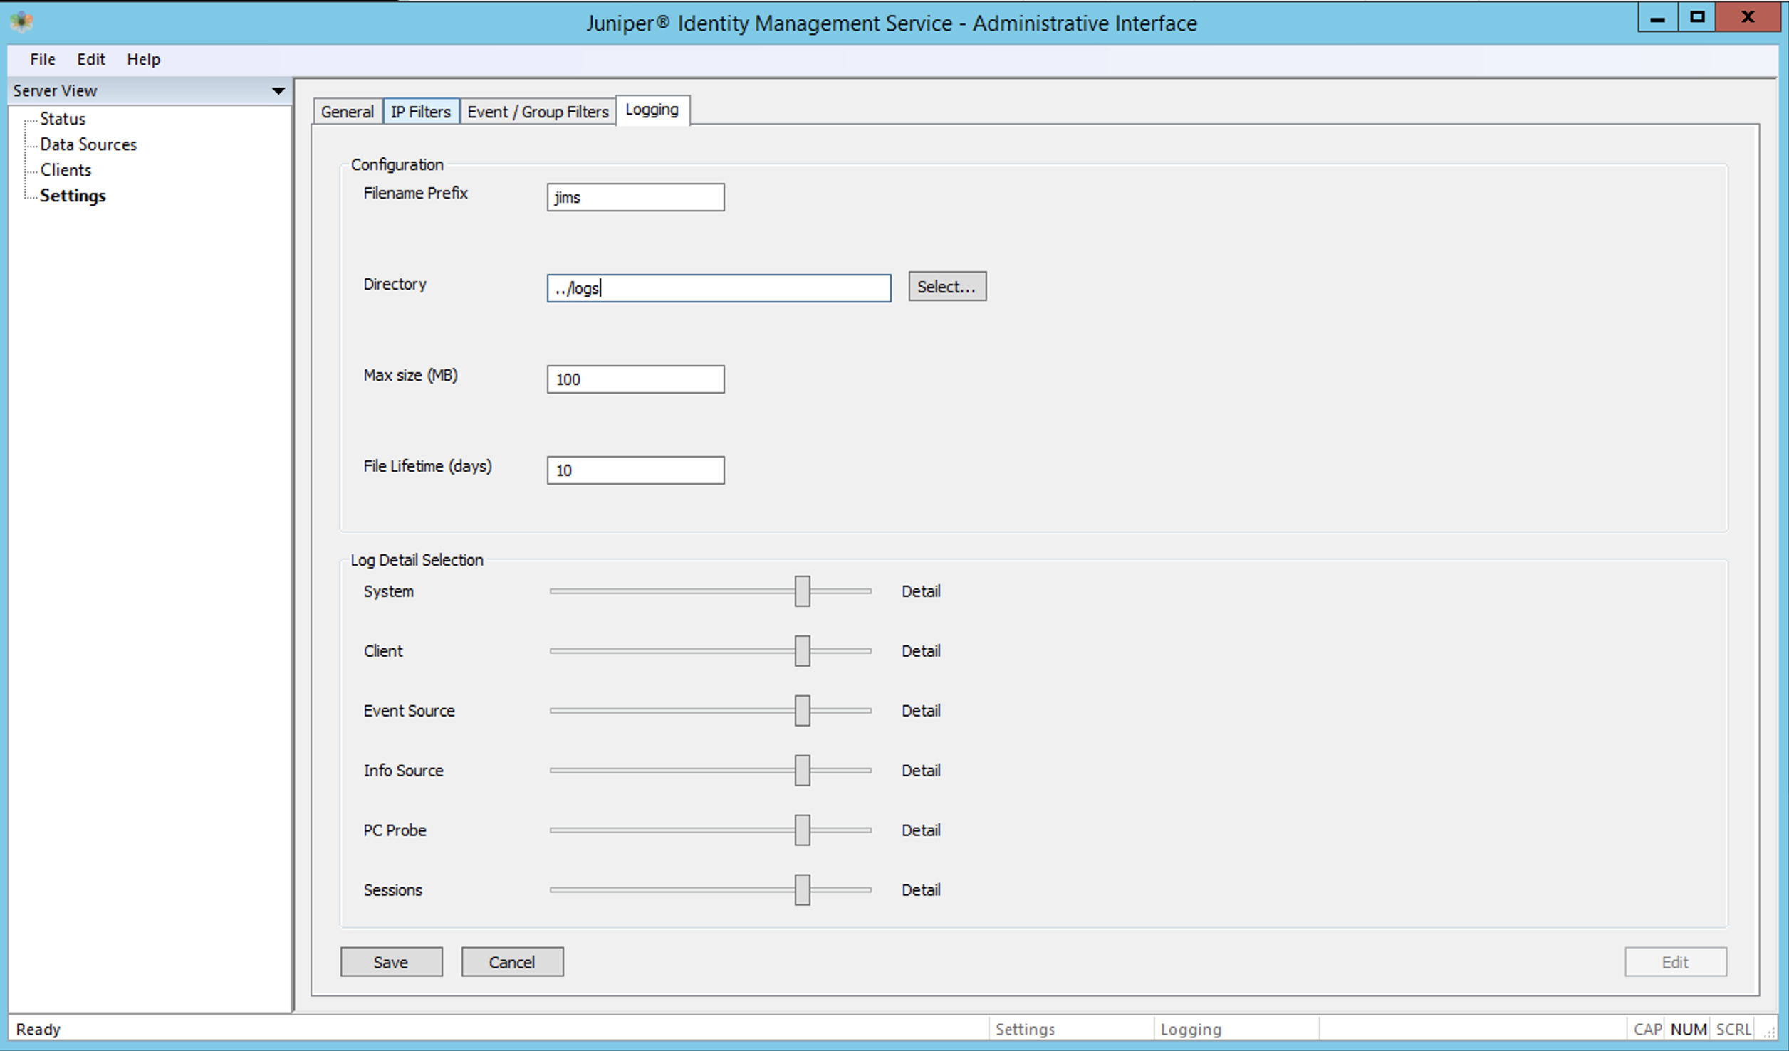Click the File Lifetime (days) input field
Image resolution: width=1789 pixels, height=1051 pixels.
635,470
